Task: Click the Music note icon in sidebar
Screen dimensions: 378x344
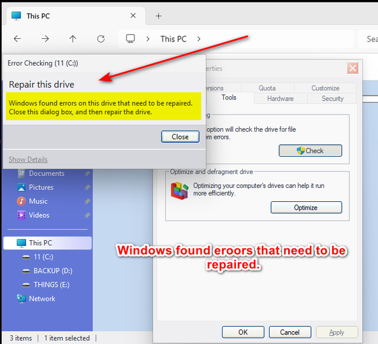Action: [x=21, y=201]
